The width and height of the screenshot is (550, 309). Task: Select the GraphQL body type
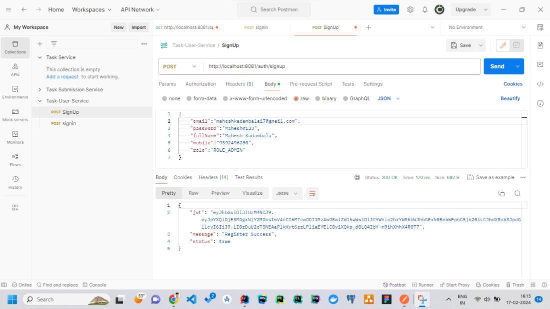point(356,98)
